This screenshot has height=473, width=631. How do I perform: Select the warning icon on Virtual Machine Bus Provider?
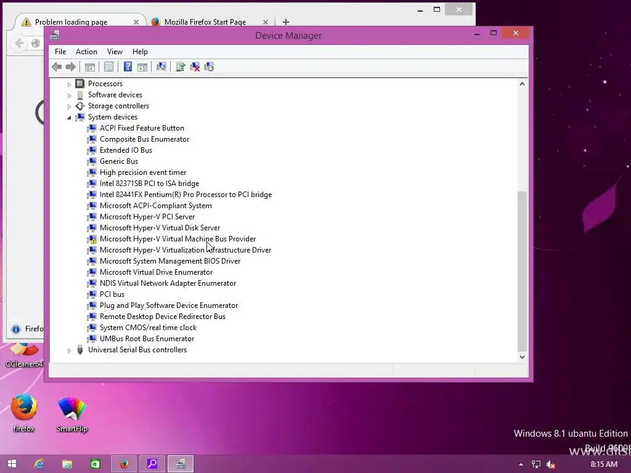tap(92, 239)
